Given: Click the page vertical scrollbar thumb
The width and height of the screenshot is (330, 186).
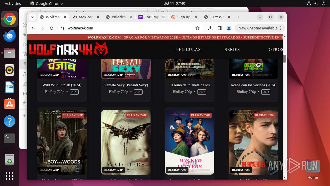Looking at the screenshot, I should (285, 59).
